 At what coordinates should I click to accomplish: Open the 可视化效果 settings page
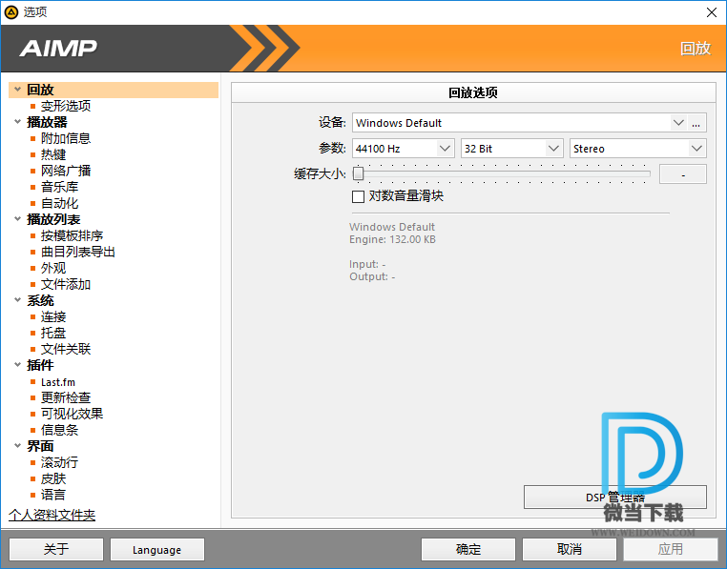[72, 414]
